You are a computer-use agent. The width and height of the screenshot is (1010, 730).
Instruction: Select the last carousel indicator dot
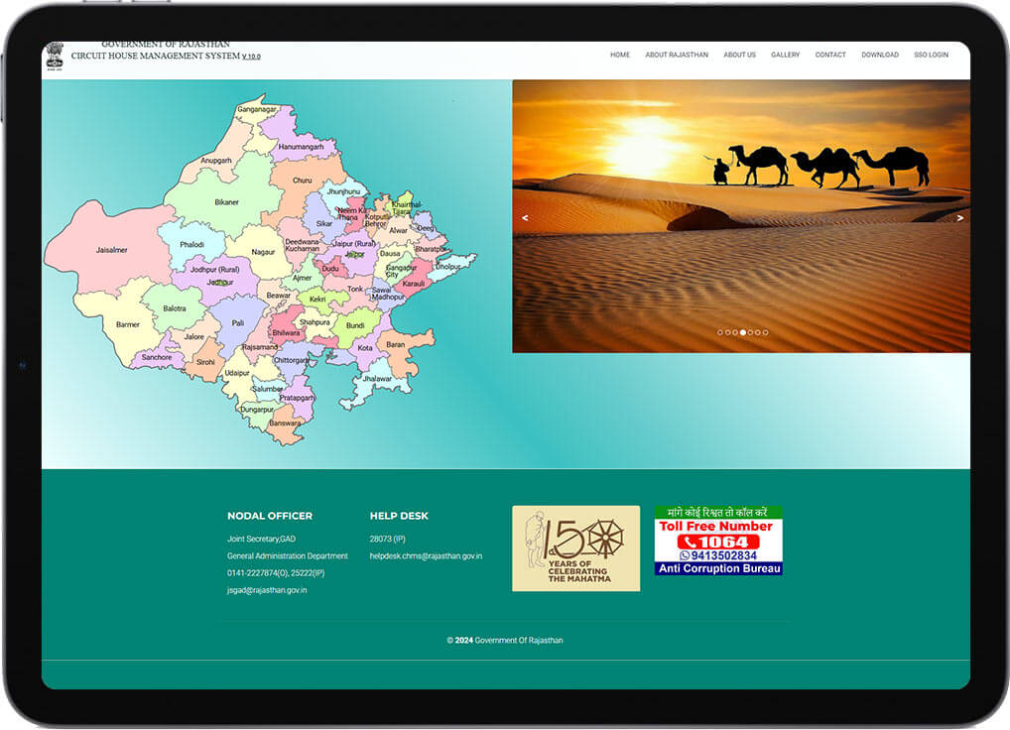click(766, 332)
